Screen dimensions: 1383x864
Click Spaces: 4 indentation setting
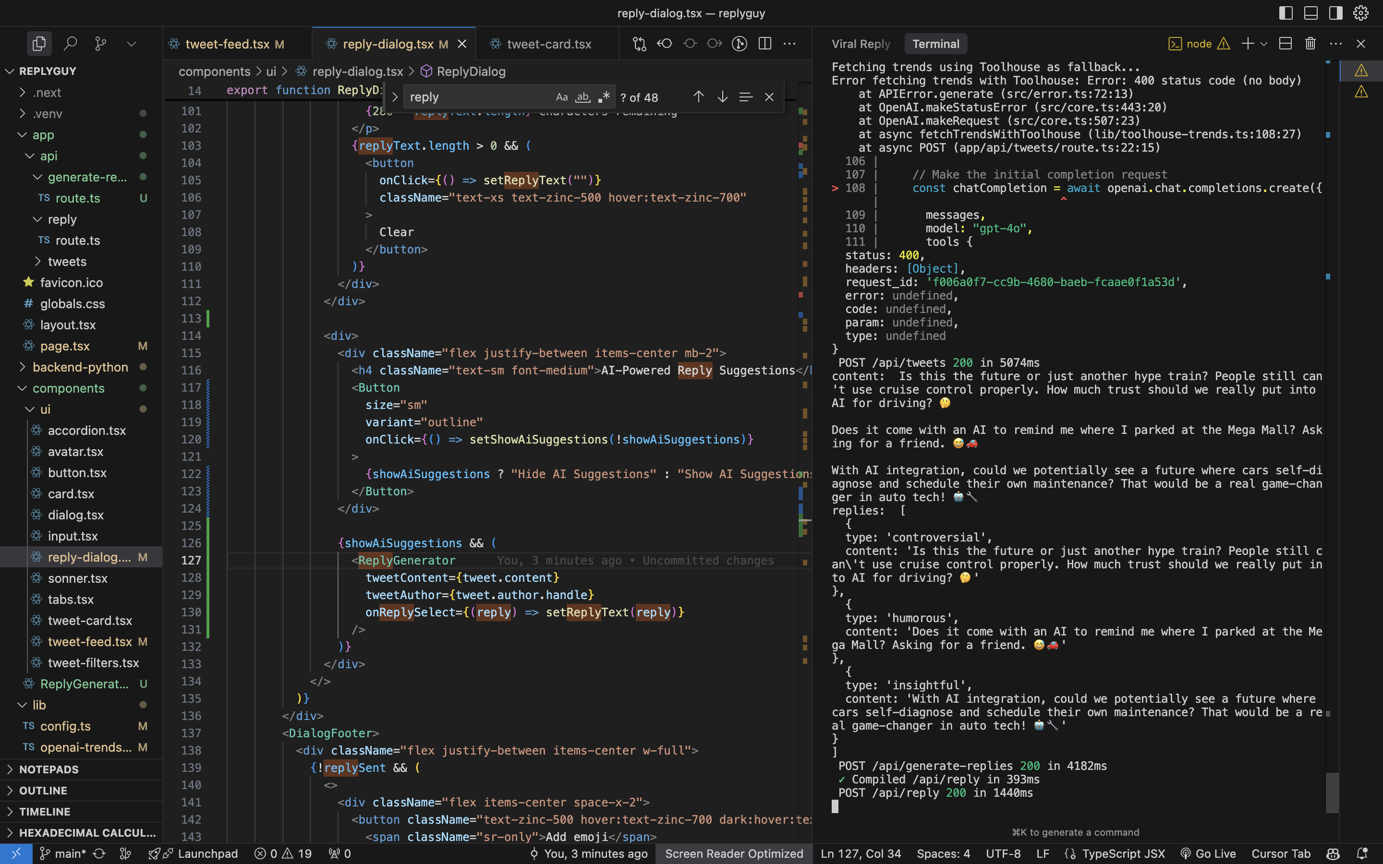pos(944,854)
